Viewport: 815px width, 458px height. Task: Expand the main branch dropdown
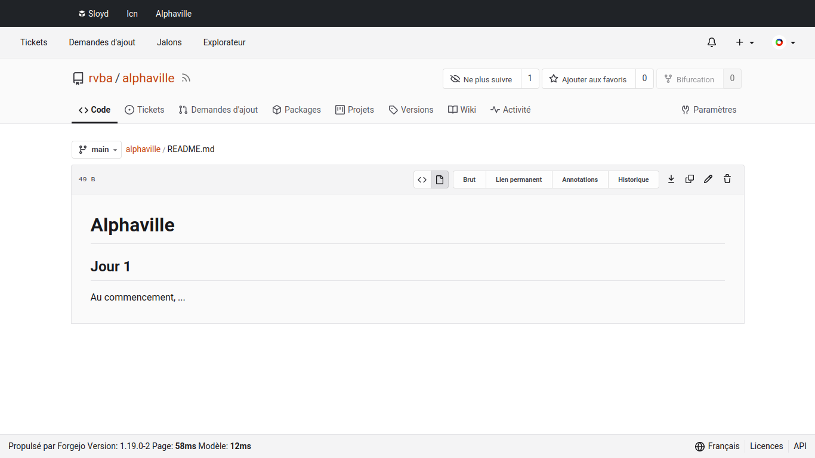pos(97,150)
